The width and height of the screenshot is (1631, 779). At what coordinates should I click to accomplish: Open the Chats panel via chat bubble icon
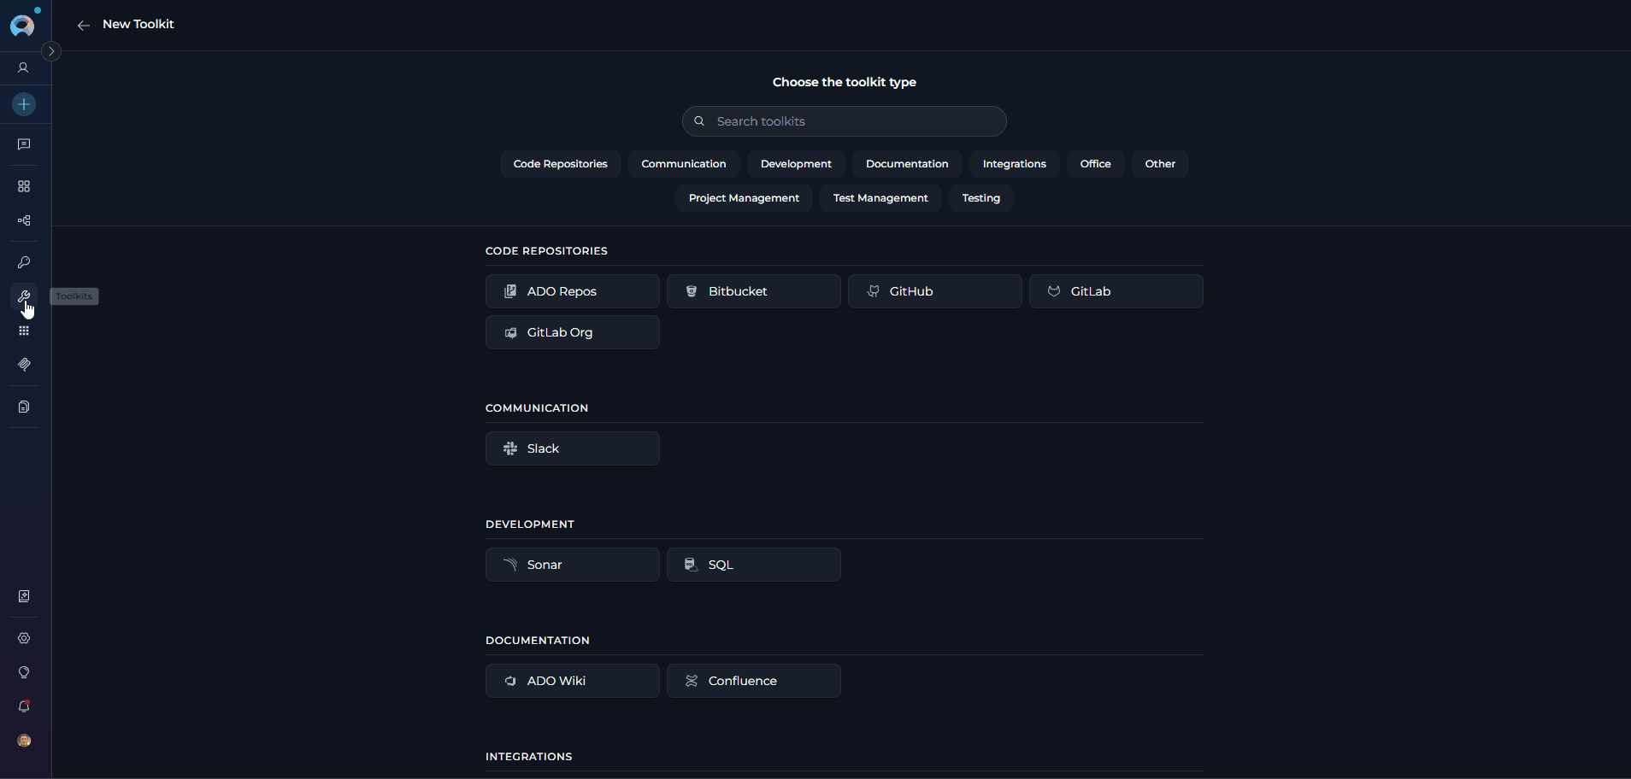[x=23, y=143]
